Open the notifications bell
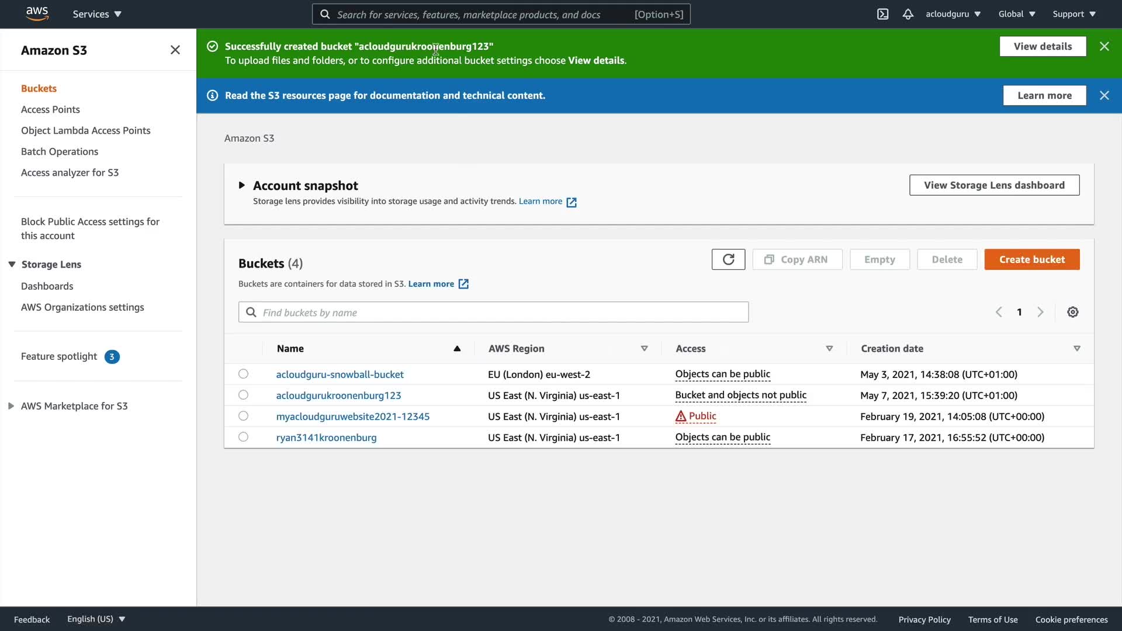 908,14
